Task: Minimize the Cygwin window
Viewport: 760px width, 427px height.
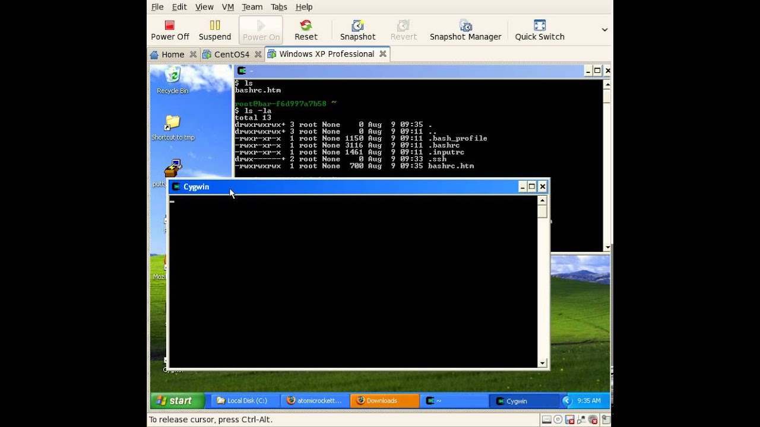Action: pyautogui.click(x=522, y=187)
